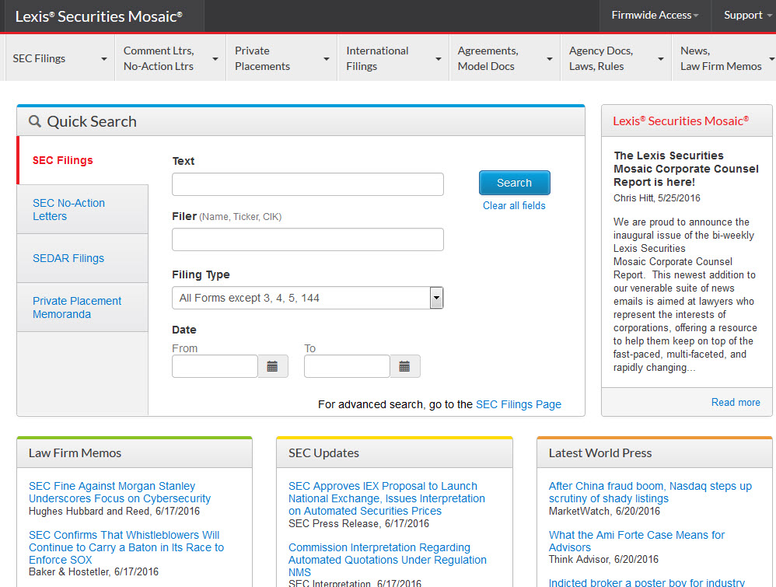Open Morgan Stanley cybersecurity fine memo
Screen dimensions: 776x587
tap(120, 492)
